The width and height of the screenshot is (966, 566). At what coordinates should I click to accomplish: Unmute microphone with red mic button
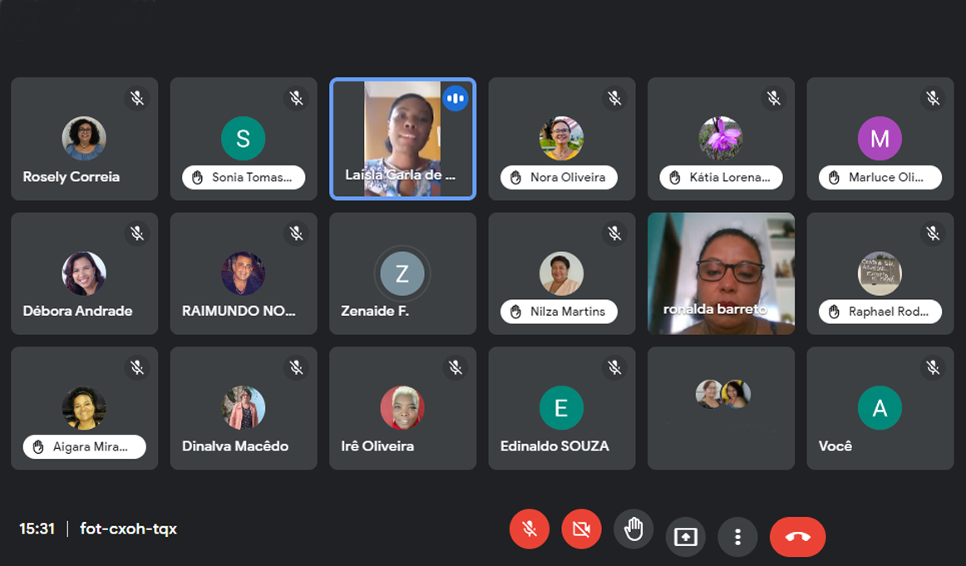530,529
